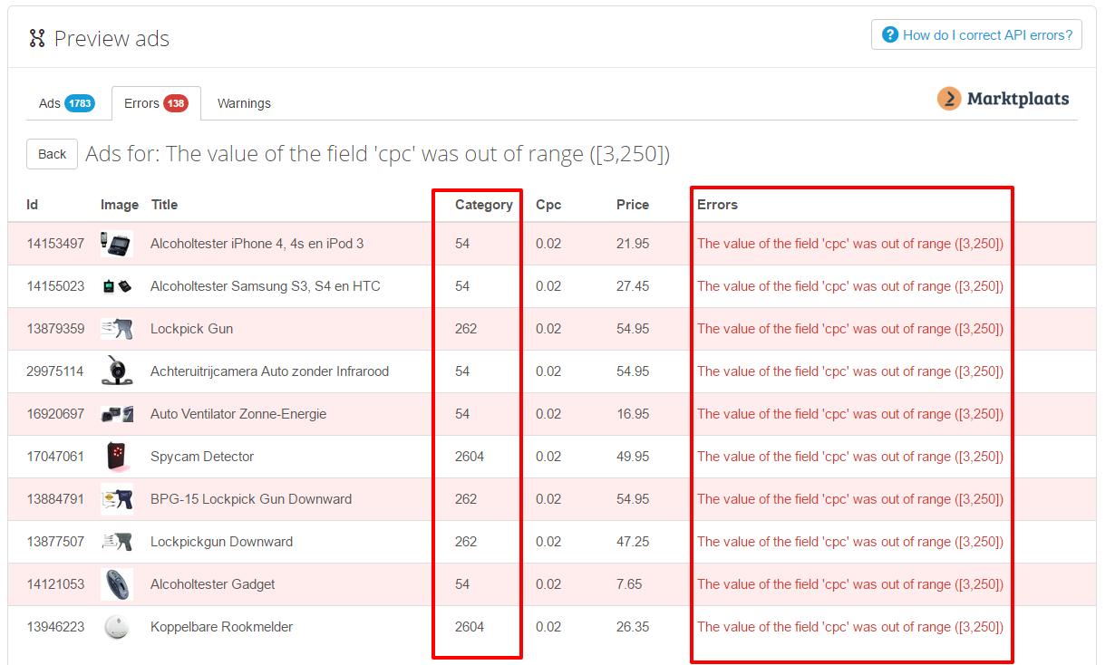Click the 1783 ads count badge
This screenshot has height=665, width=1115.
click(80, 103)
